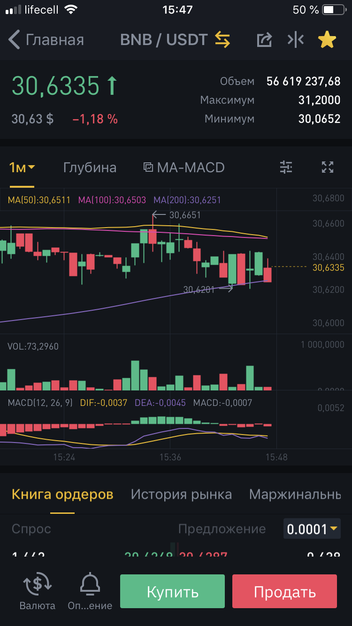
Task: Expand the chart to fullscreen
Action: 328,167
